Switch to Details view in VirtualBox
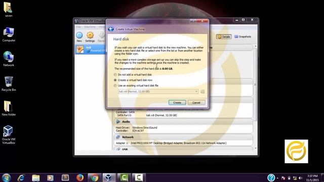324x182 pixels. (x=224, y=37)
